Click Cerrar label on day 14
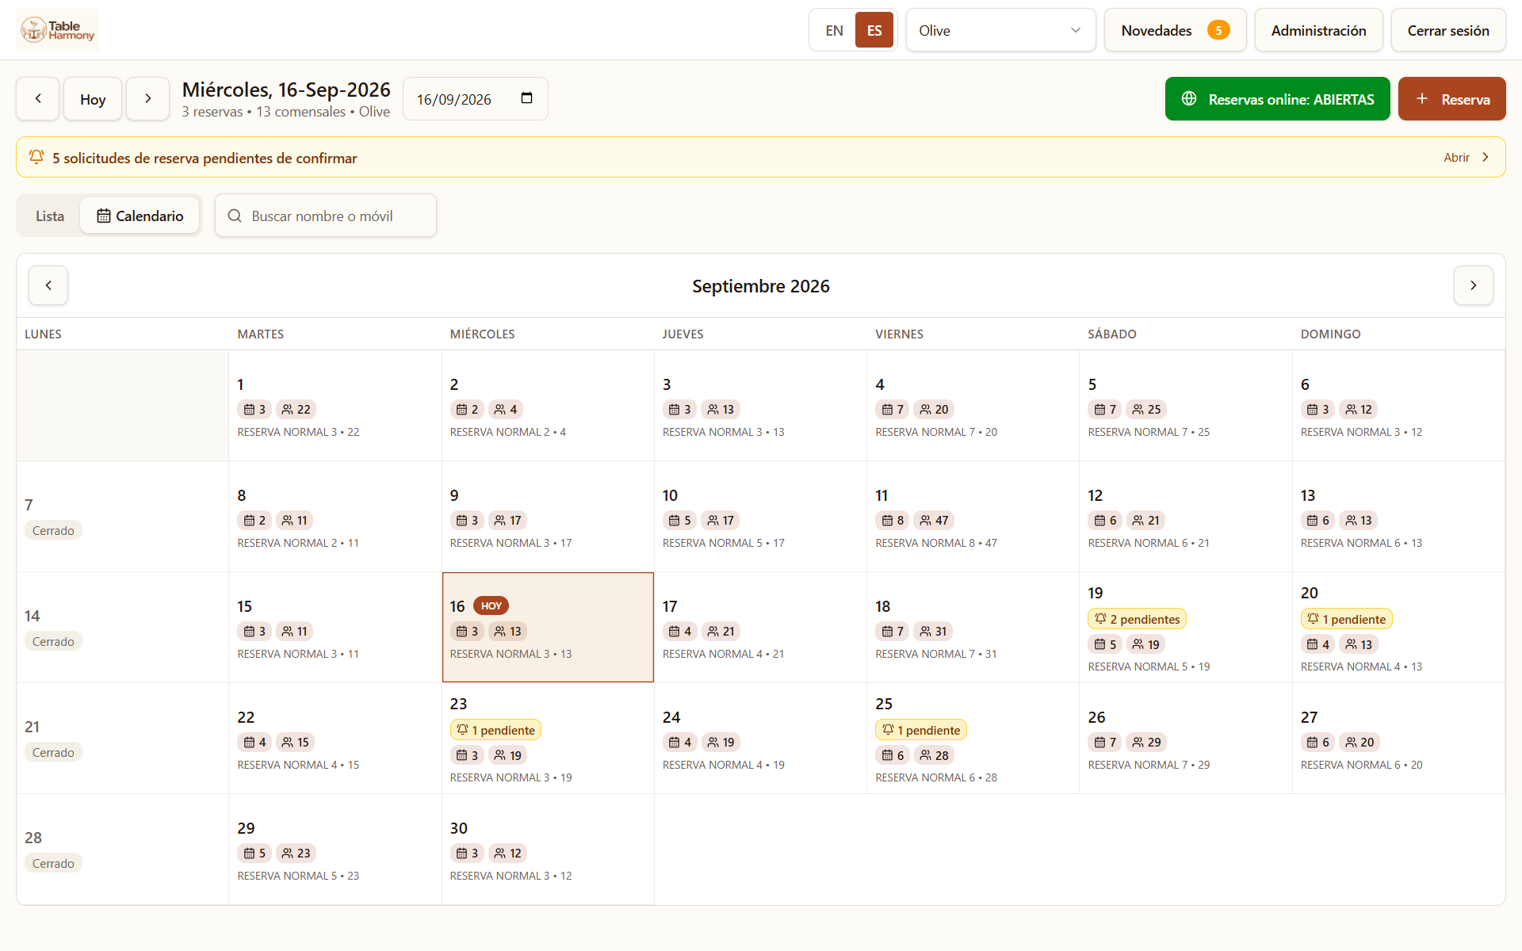 pos(53,641)
